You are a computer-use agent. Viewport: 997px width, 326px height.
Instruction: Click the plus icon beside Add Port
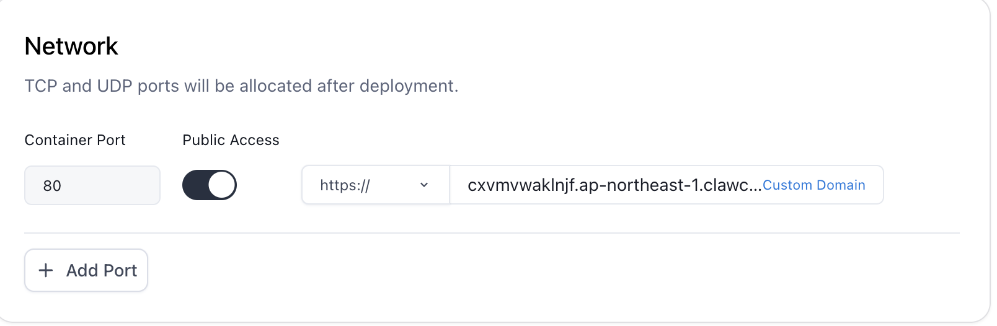click(46, 270)
